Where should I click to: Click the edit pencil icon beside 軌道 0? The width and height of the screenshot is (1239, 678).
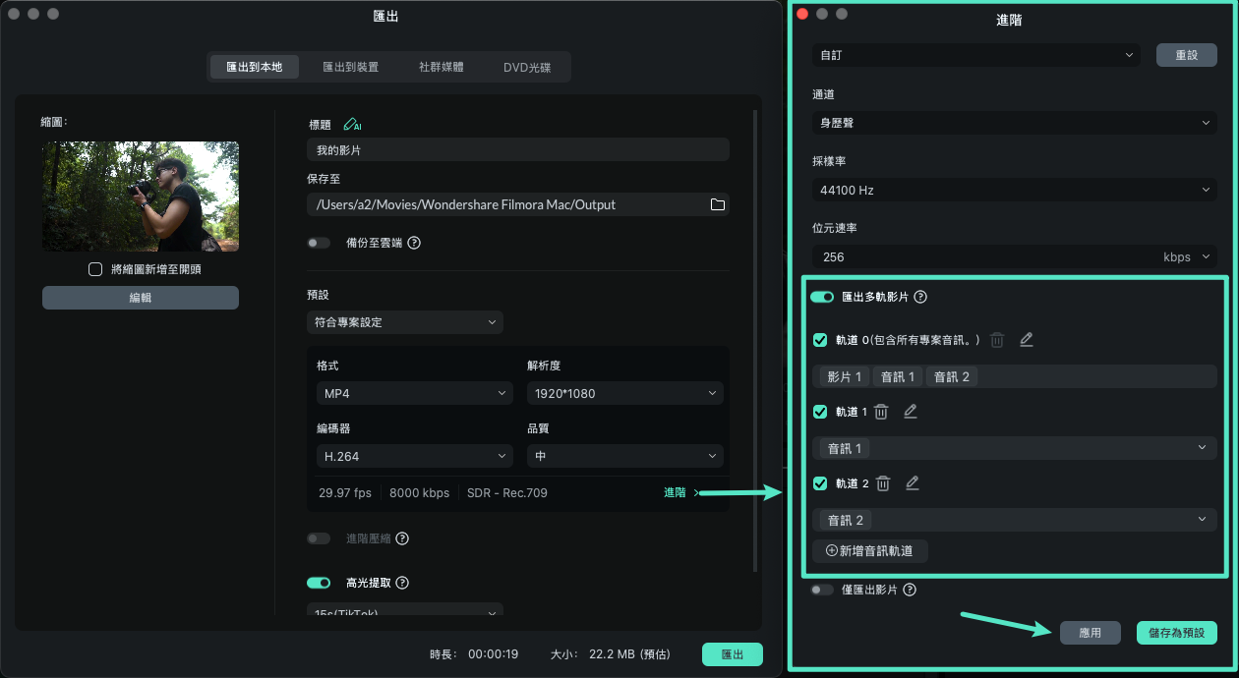click(x=1026, y=339)
